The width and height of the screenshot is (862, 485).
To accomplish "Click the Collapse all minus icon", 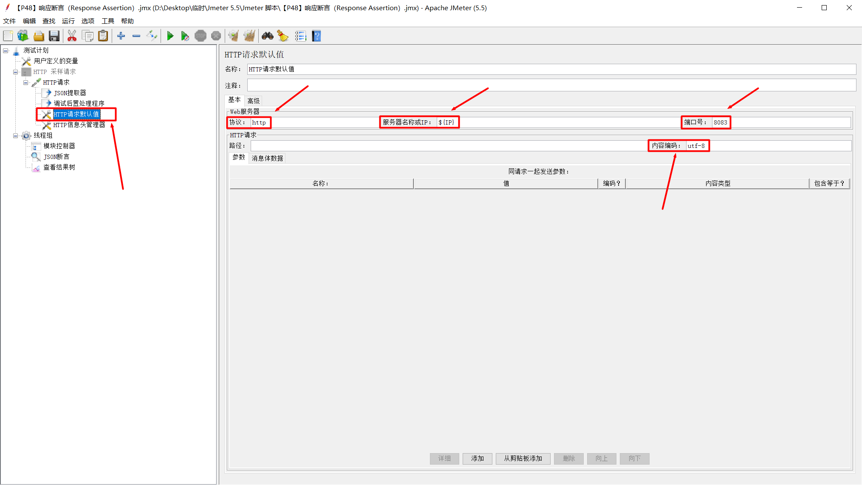I will (x=136, y=36).
